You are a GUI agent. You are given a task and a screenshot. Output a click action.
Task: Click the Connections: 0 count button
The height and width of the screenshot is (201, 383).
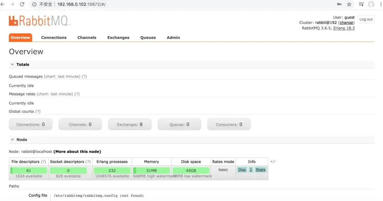(30, 124)
